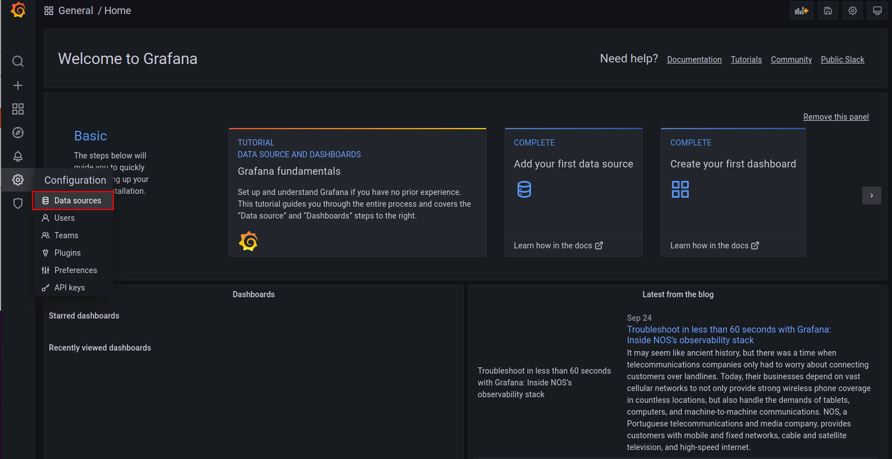
Task: Open the Explore compass icon
Action: tap(18, 133)
